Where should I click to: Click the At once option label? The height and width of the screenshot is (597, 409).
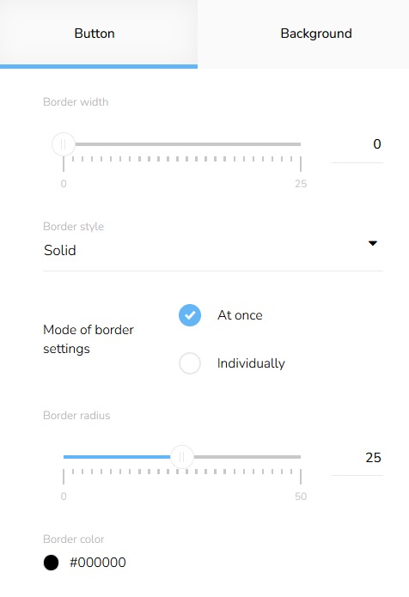pyautogui.click(x=240, y=315)
